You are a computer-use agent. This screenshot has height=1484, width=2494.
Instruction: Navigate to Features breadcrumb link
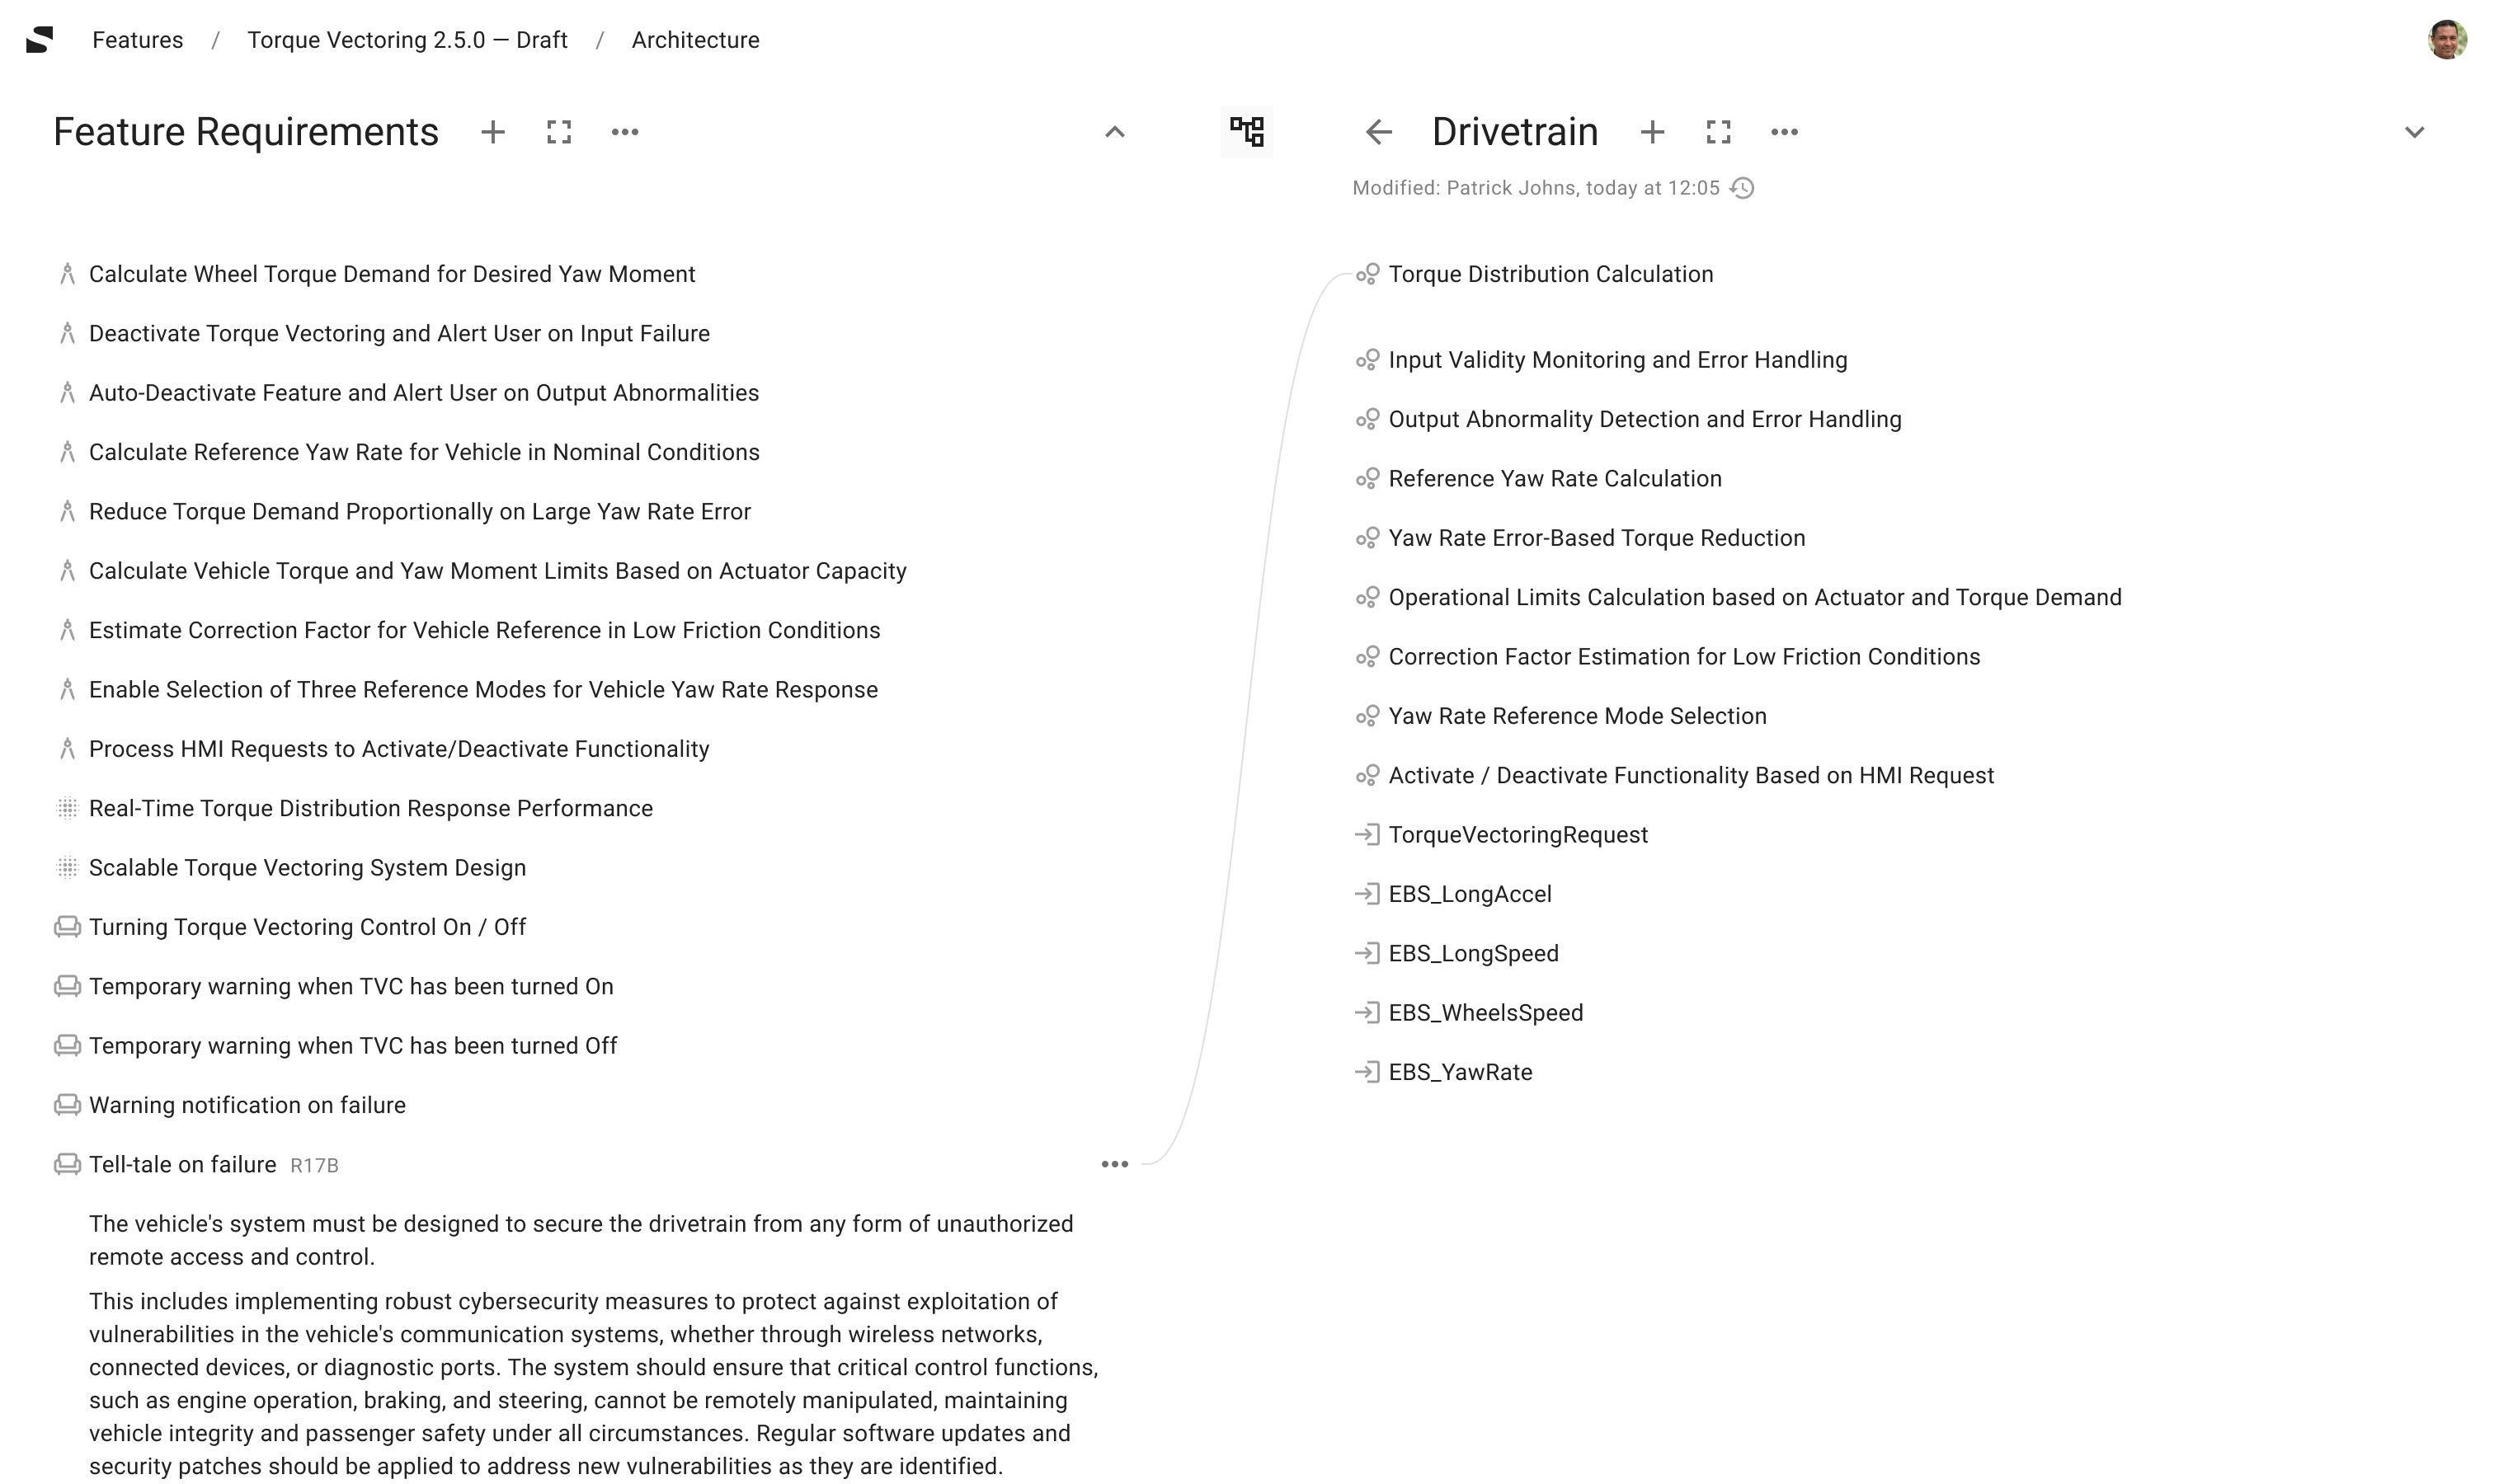[138, 39]
